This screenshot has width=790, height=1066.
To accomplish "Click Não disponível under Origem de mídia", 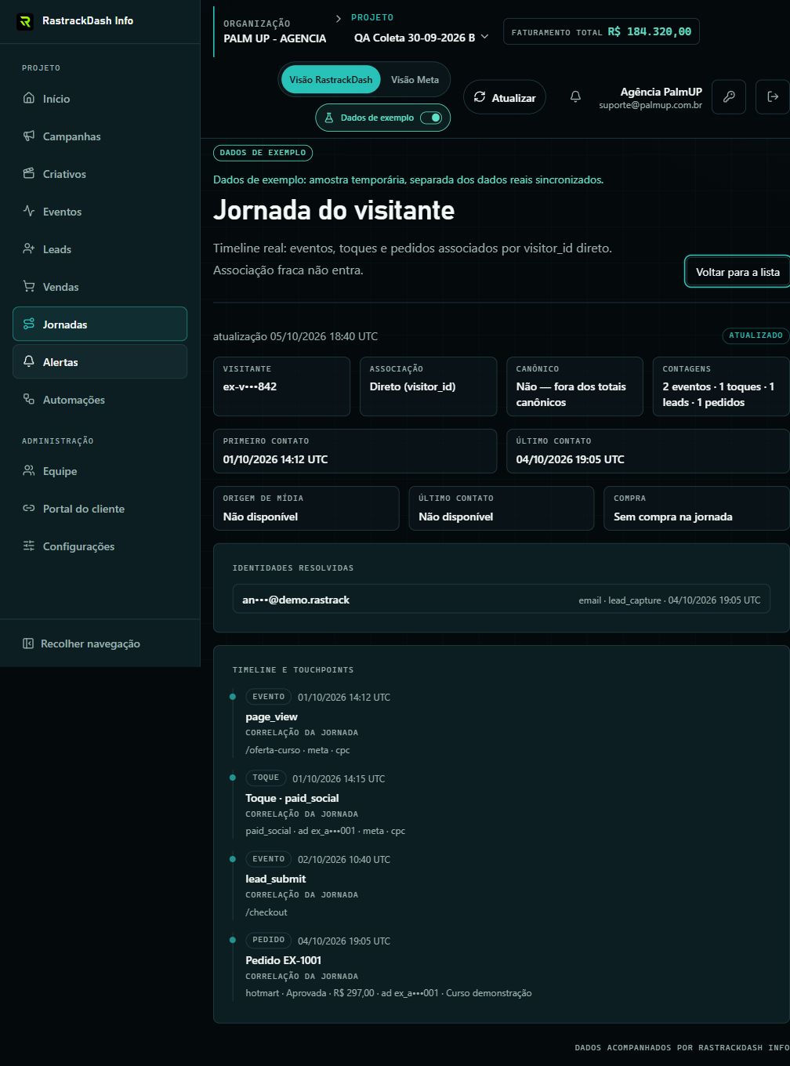I will [260, 517].
